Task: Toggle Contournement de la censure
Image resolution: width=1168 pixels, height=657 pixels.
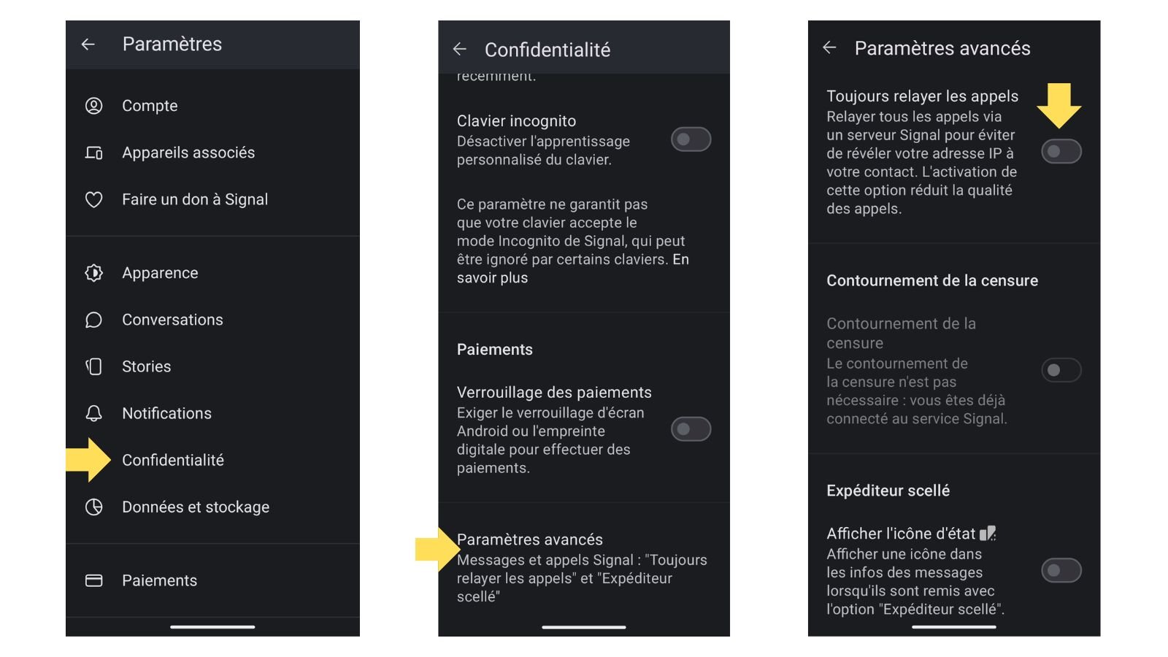Action: (x=1061, y=370)
